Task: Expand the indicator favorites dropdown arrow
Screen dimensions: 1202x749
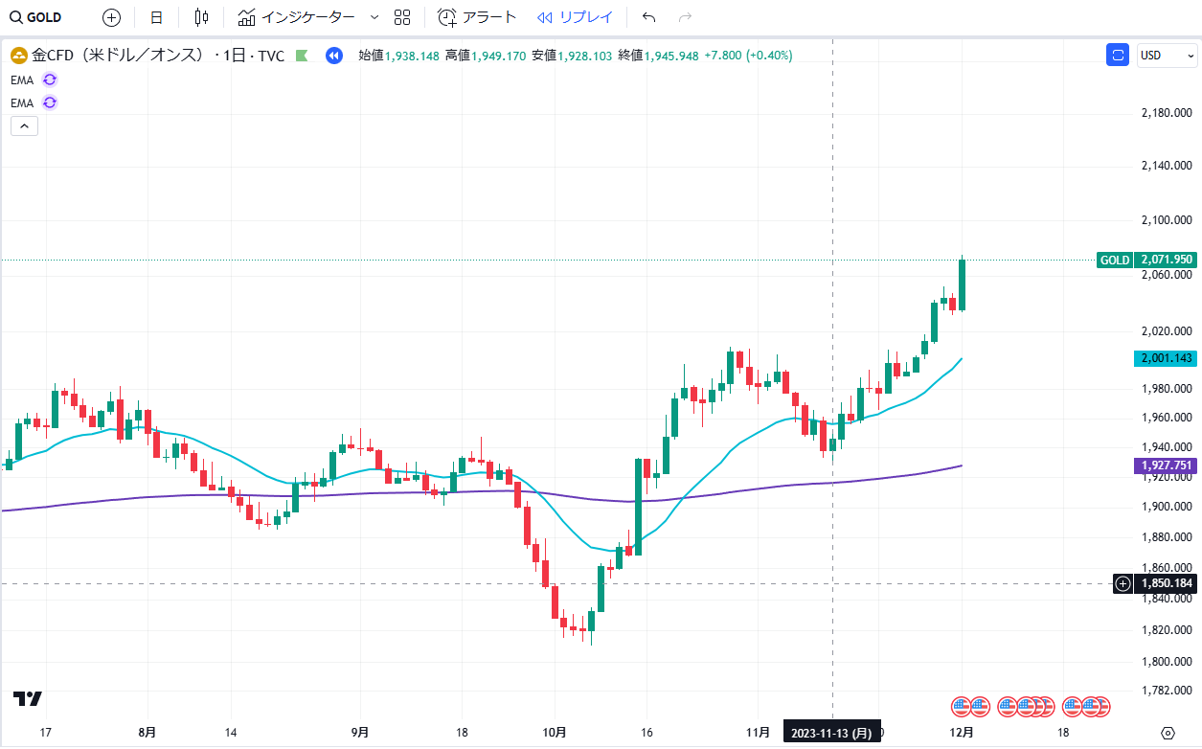Action: (374, 17)
